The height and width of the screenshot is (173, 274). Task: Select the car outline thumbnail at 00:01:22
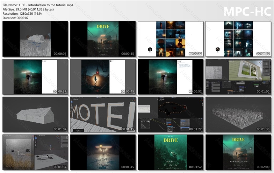click(x=170, y=114)
